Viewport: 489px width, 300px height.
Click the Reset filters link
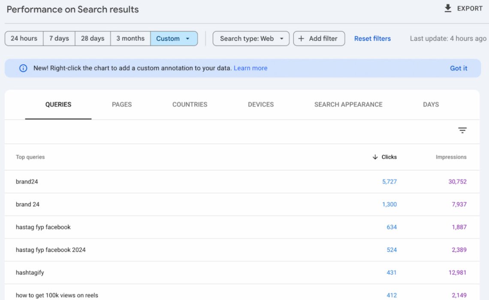click(372, 39)
